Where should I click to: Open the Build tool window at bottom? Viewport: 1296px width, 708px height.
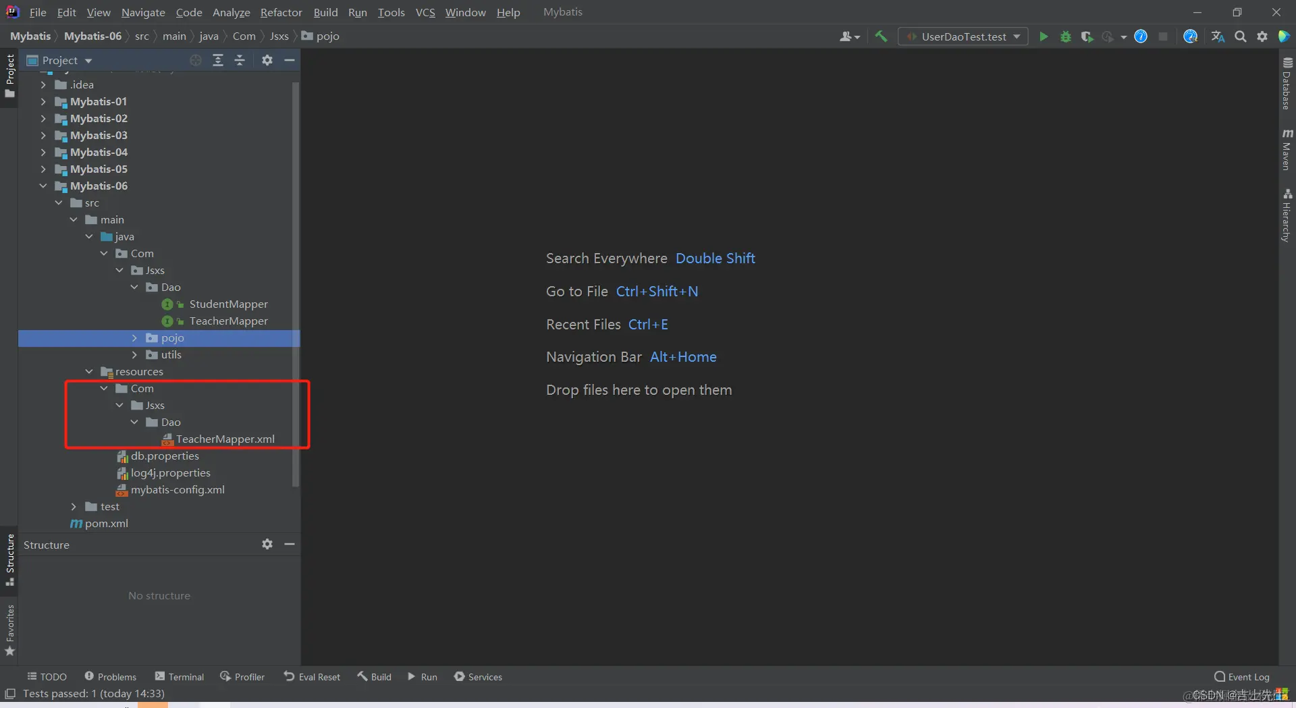374,676
